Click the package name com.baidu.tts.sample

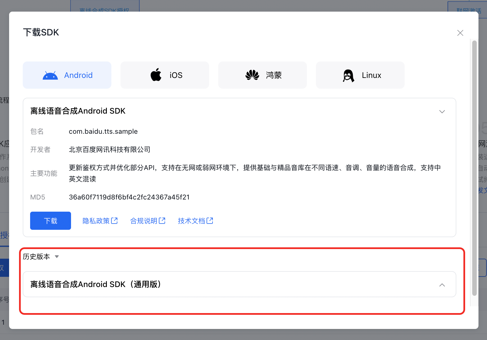point(103,131)
